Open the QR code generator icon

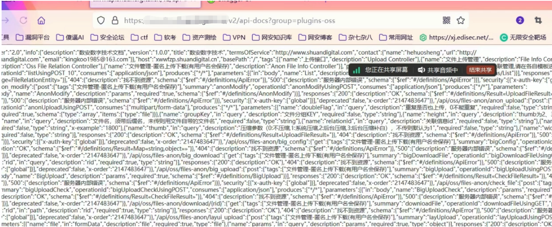coord(446,20)
